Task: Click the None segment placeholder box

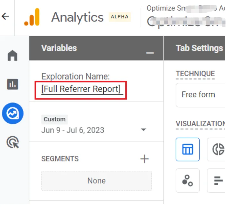Action: (96, 181)
